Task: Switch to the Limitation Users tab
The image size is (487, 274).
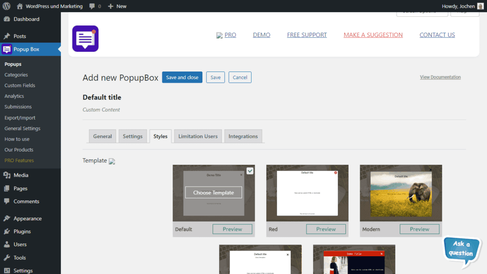Action: click(198, 136)
